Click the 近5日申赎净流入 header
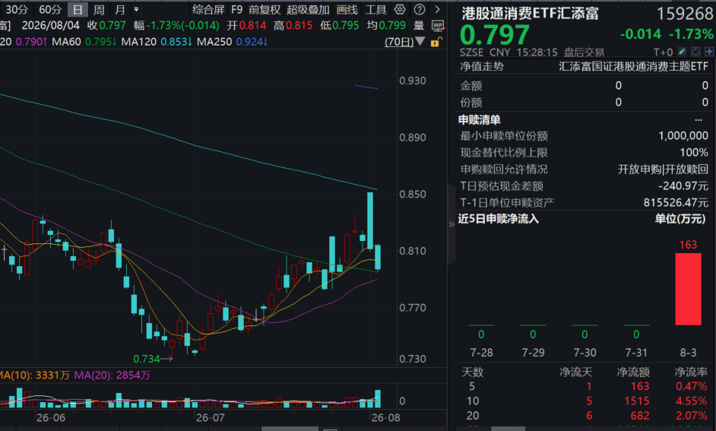The image size is (716, 431). [498, 219]
